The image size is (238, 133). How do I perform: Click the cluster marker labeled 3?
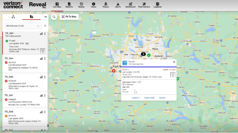click(x=143, y=54)
